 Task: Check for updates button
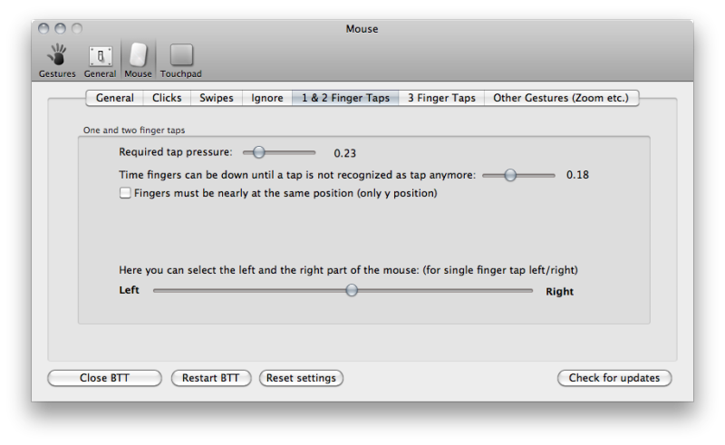coord(614,378)
